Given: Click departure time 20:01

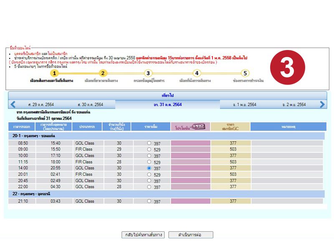Looking at the screenshot, I should click(23, 174).
